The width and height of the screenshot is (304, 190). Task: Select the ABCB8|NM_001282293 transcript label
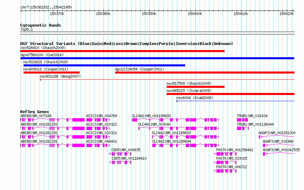[39, 125]
